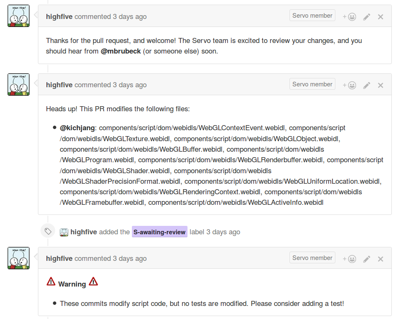Add reaction to the Warning comment
Screen dimensions: 399x319
tap(349, 259)
